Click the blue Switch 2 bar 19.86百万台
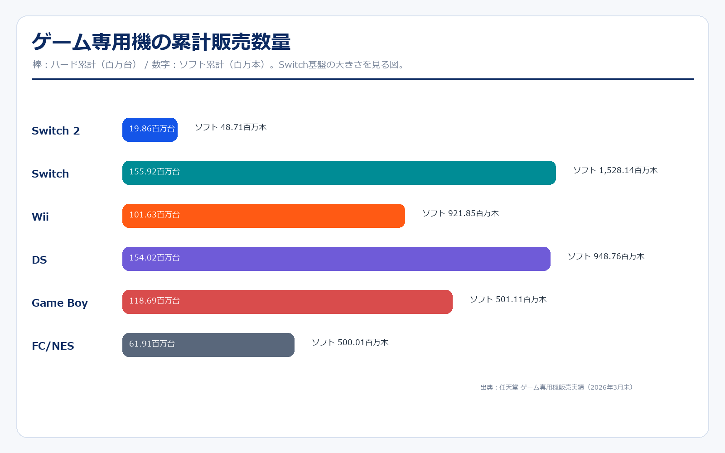Viewport: 725px width, 453px height. [x=150, y=130]
